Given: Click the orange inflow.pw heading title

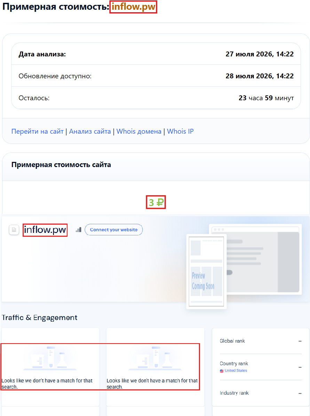Looking at the screenshot, I should click(x=133, y=7).
